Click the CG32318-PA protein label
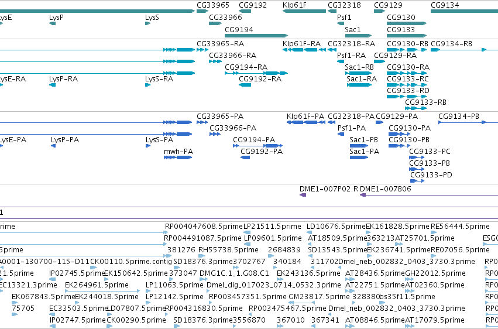The height and width of the screenshot is (329, 498). point(351,116)
